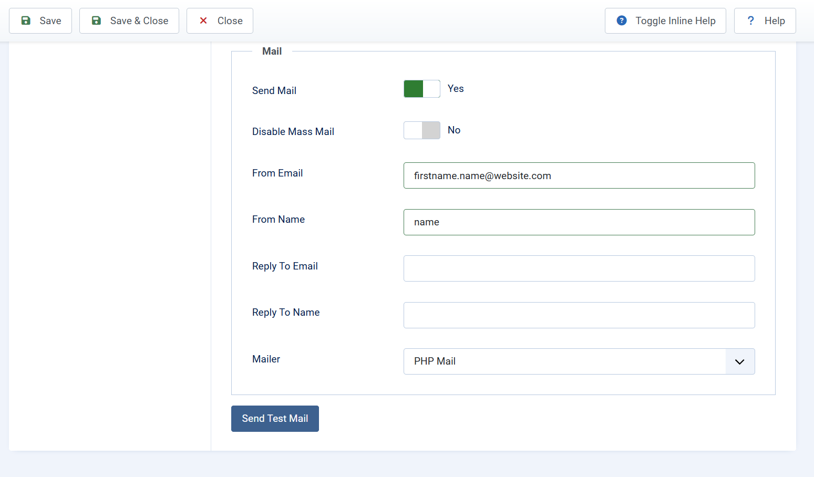Click the From Name label
The height and width of the screenshot is (477, 814).
278,220
